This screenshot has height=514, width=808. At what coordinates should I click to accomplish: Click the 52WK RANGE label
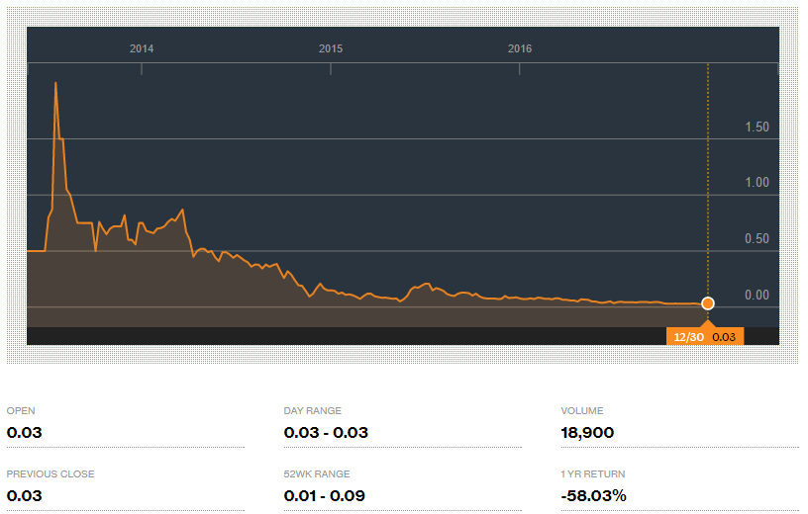(x=317, y=473)
